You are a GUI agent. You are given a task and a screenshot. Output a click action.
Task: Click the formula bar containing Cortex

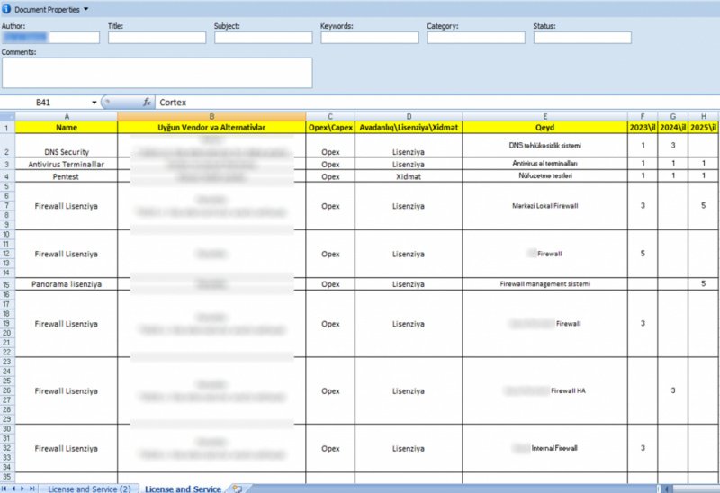click(432, 103)
